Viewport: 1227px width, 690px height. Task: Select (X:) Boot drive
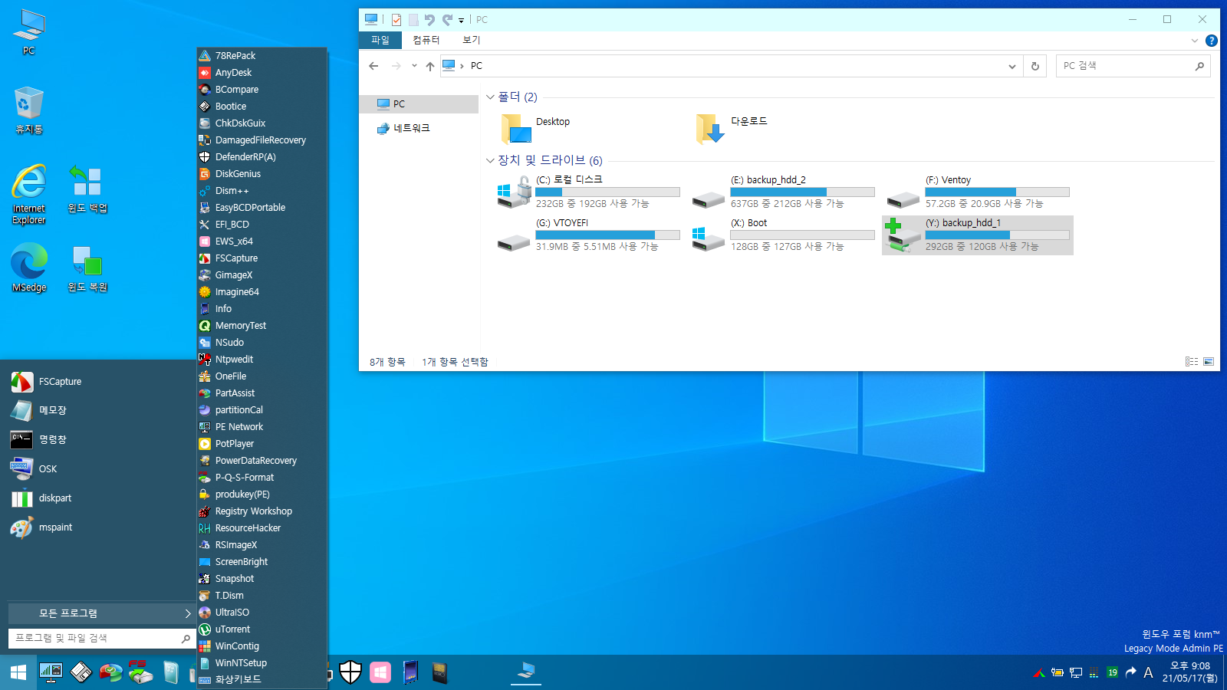pyautogui.click(x=783, y=235)
